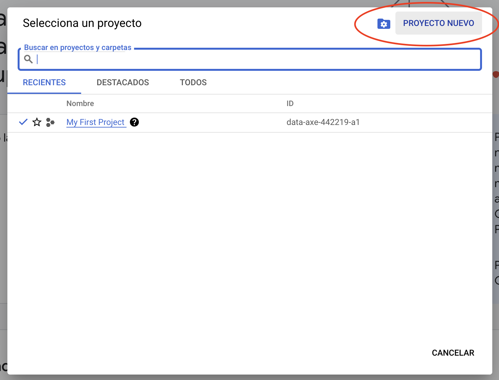The height and width of the screenshot is (380, 499).
Task: Select the RECIENTES tab
Action: (x=44, y=82)
